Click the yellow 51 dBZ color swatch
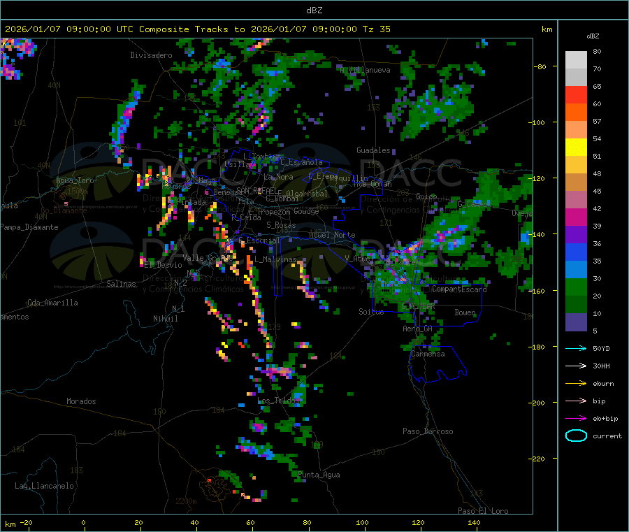629x532 pixels. (576, 148)
